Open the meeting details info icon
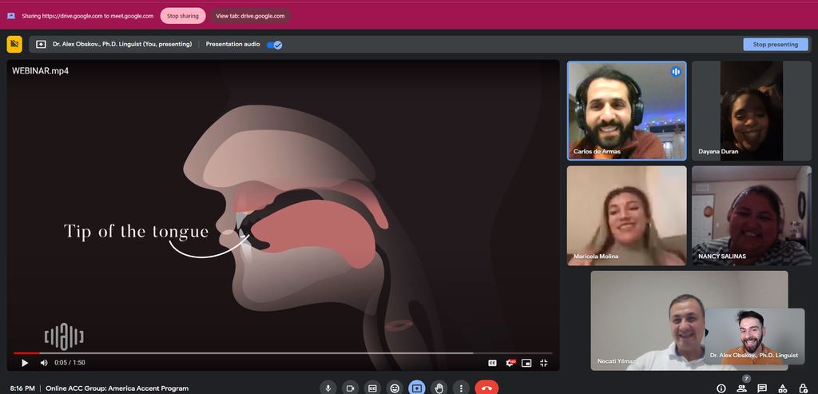The width and height of the screenshot is (818, 394). coord(721,388)
